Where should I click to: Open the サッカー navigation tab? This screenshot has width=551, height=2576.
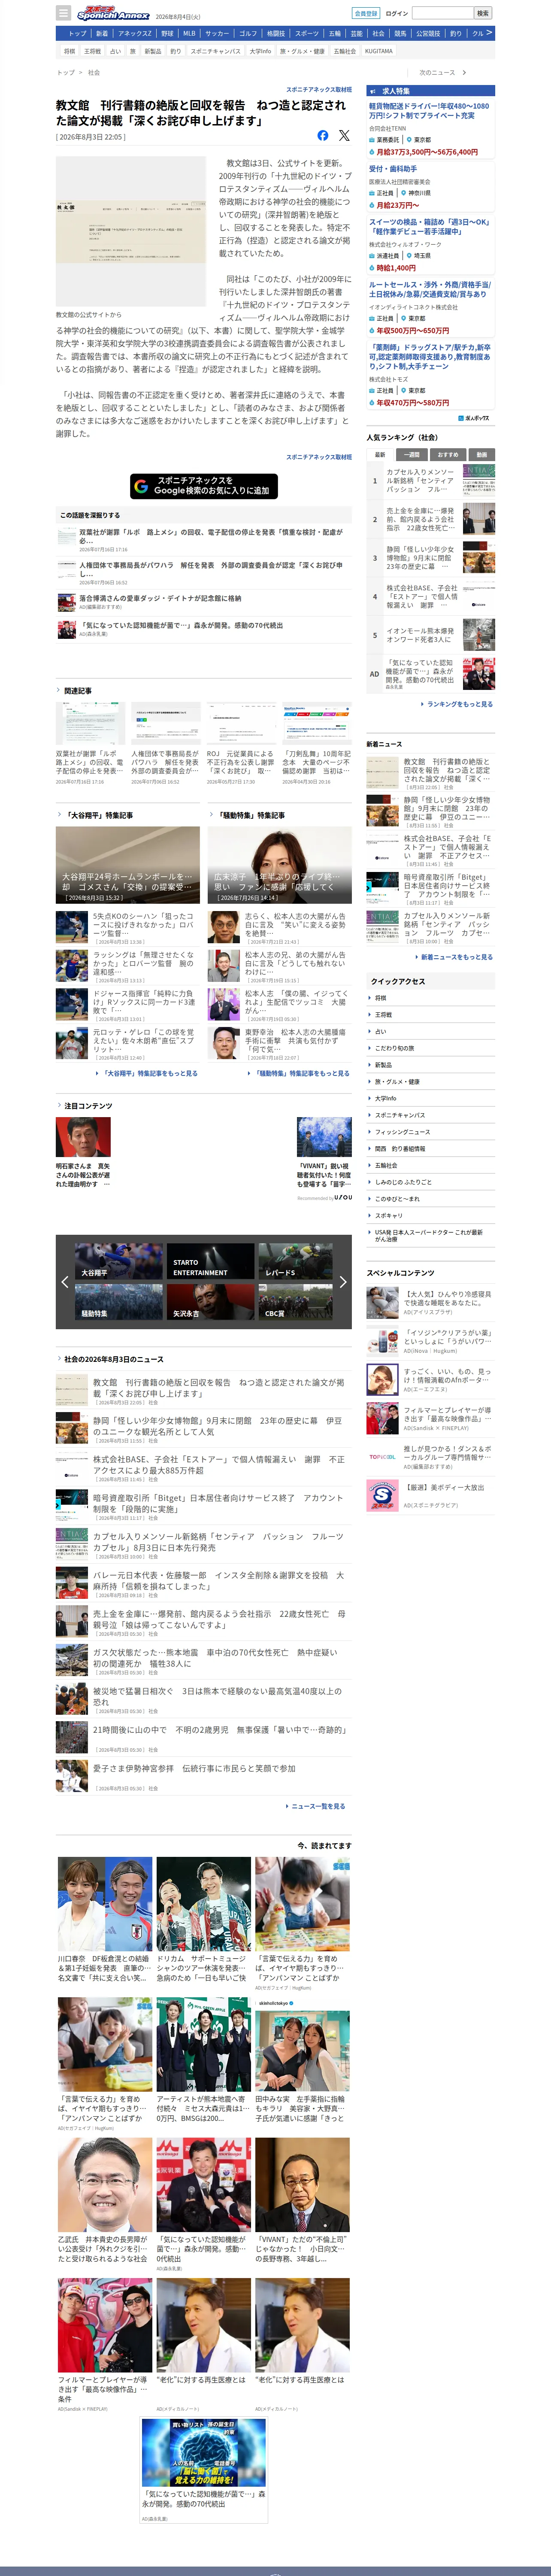click(217, 33)
